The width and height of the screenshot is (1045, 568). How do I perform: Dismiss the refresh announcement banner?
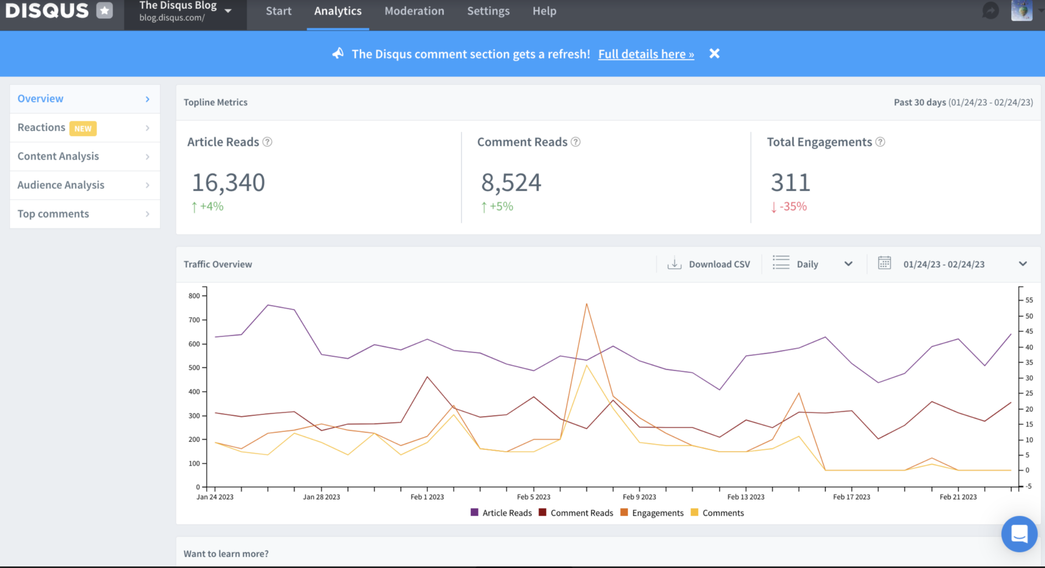[714, 53]
